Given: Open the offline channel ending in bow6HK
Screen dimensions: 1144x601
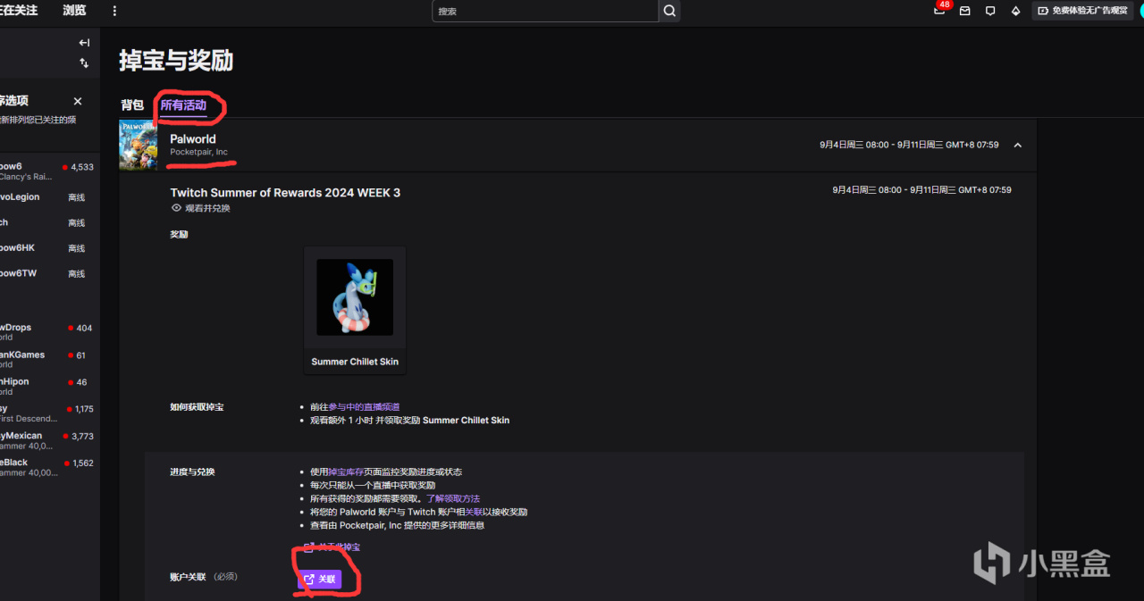Looking at the screenshot, I should pos(46,248).
